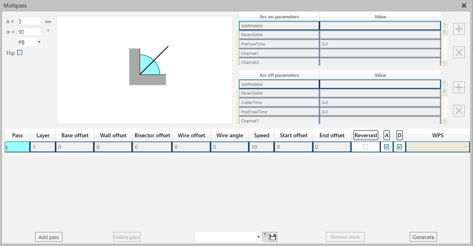Viewport: 473px width, 246px height.
Task: Click the X icon beside Arc on parameters
Action: (x=459, y=52)
